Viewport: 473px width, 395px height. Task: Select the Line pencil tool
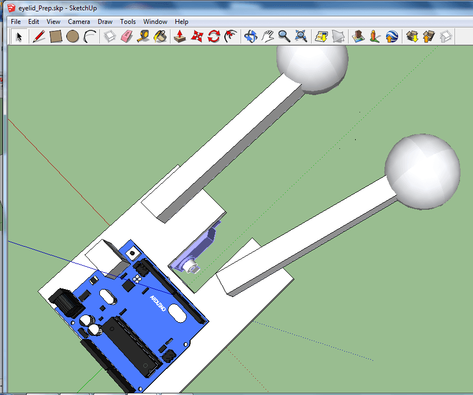pos(39,36)
